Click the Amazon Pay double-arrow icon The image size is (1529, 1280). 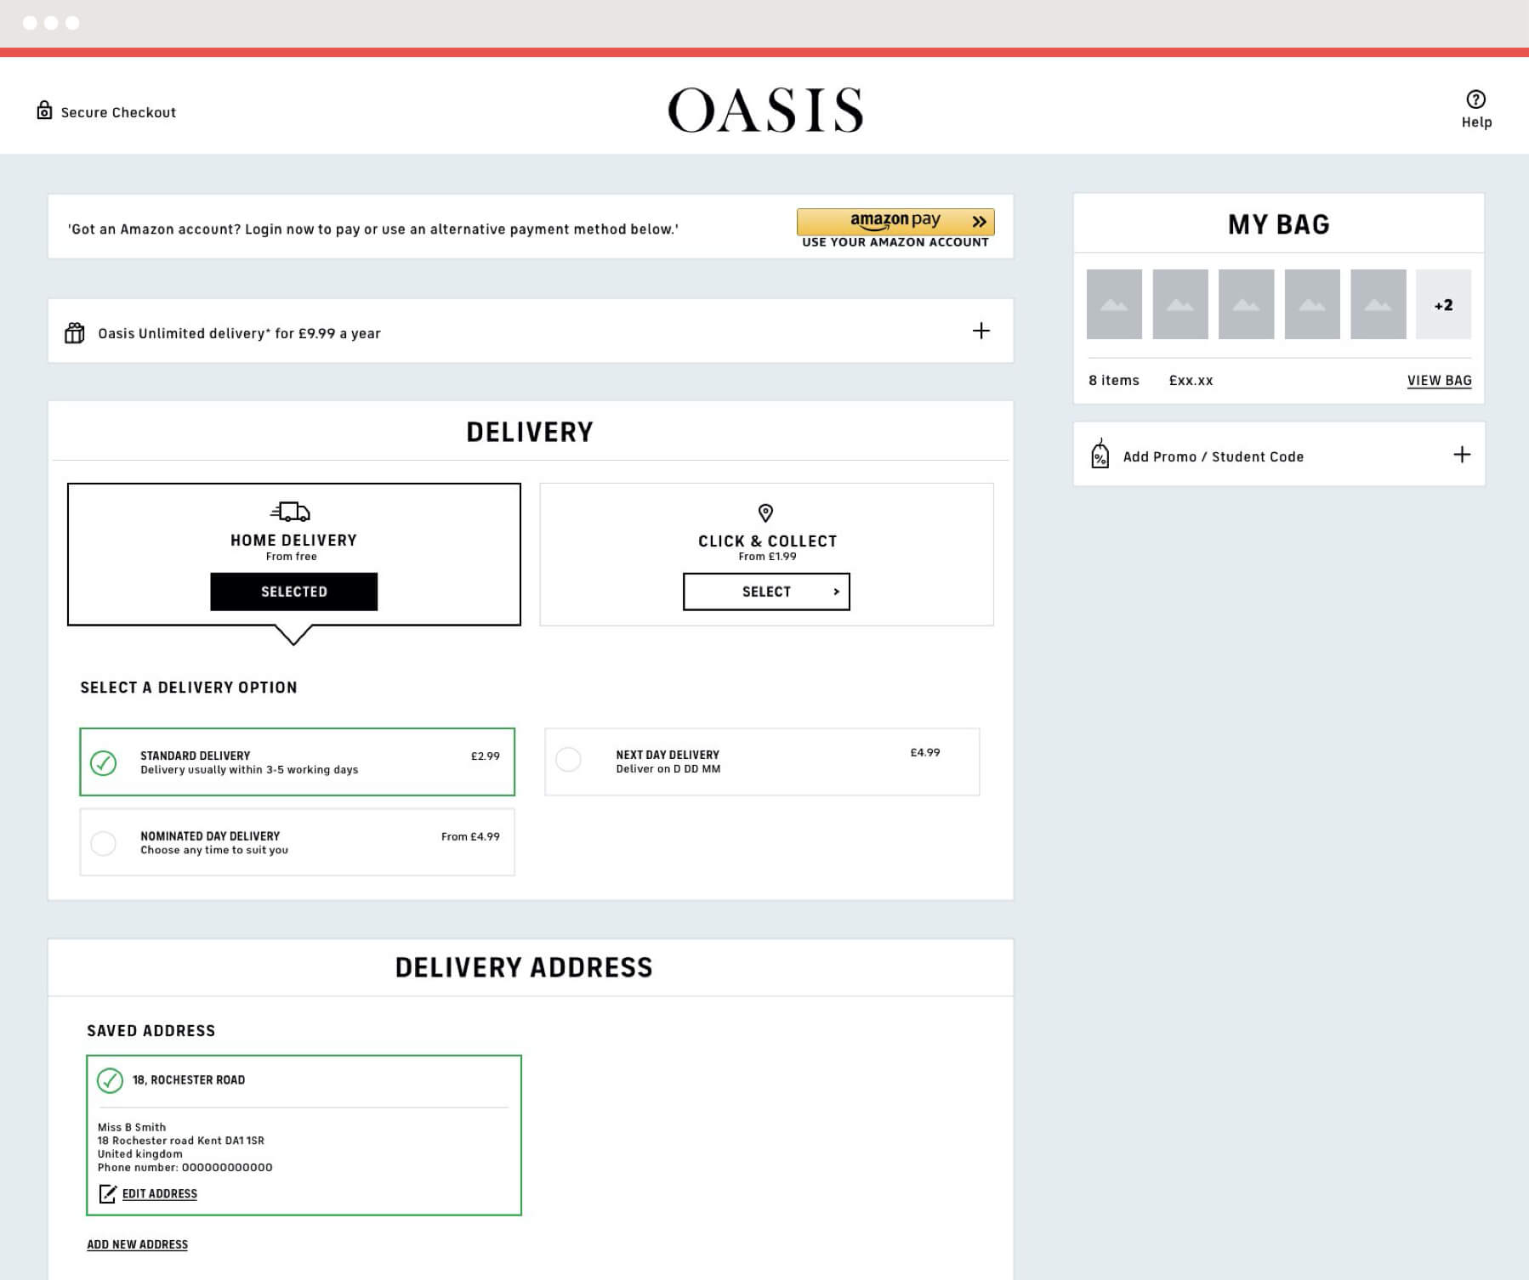click(x=980, y=221)
